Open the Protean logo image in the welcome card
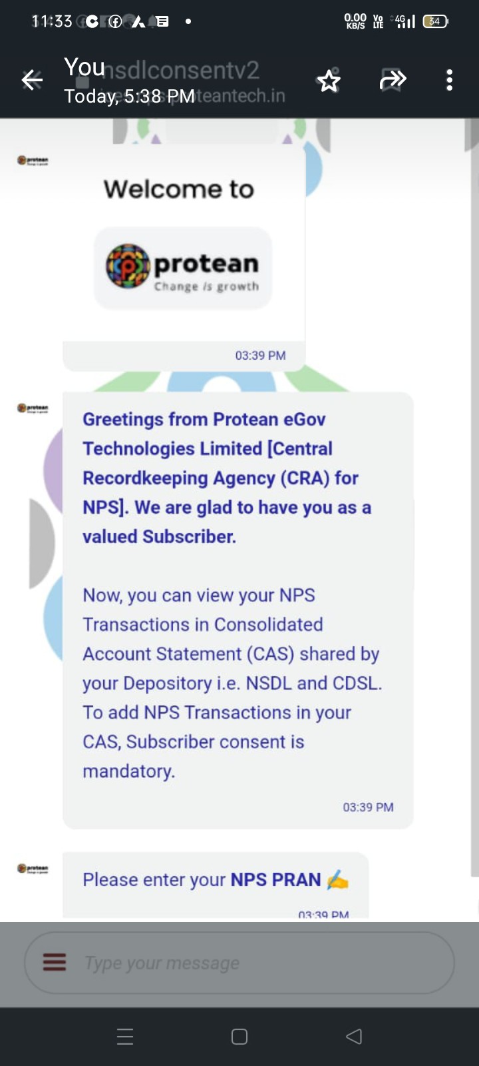The width and height of the screenshot is (479, 1066). [x=183, y=268]
